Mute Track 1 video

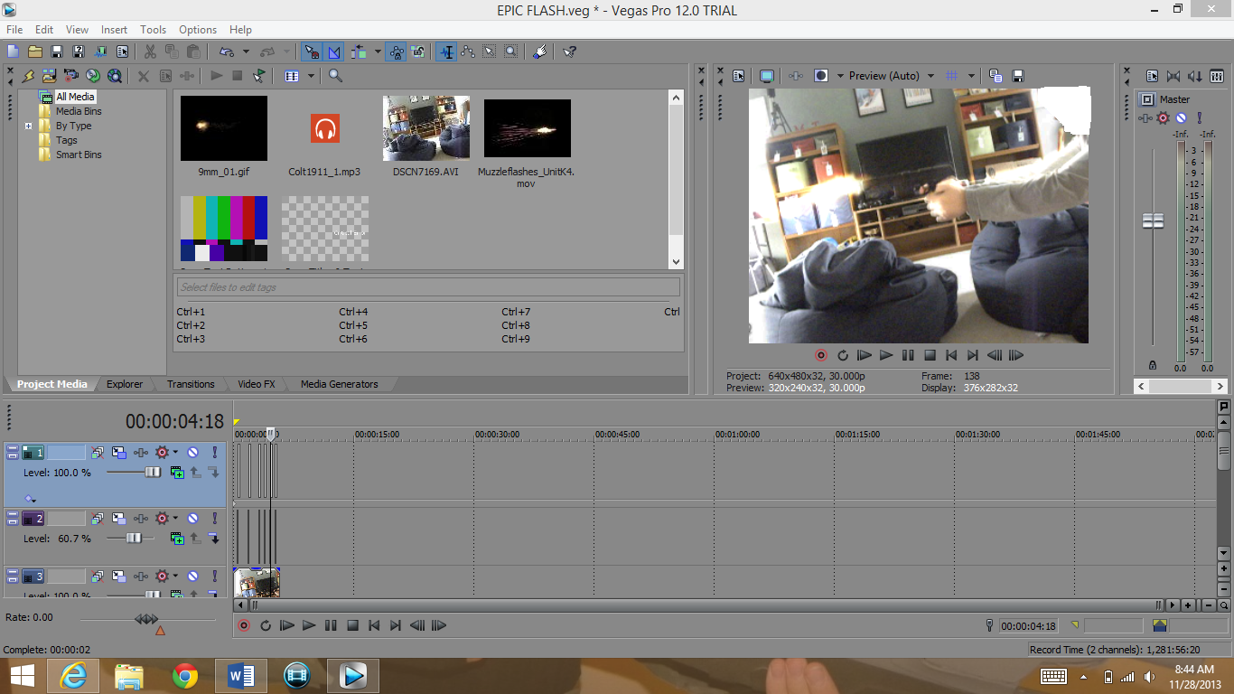point(192,452)
